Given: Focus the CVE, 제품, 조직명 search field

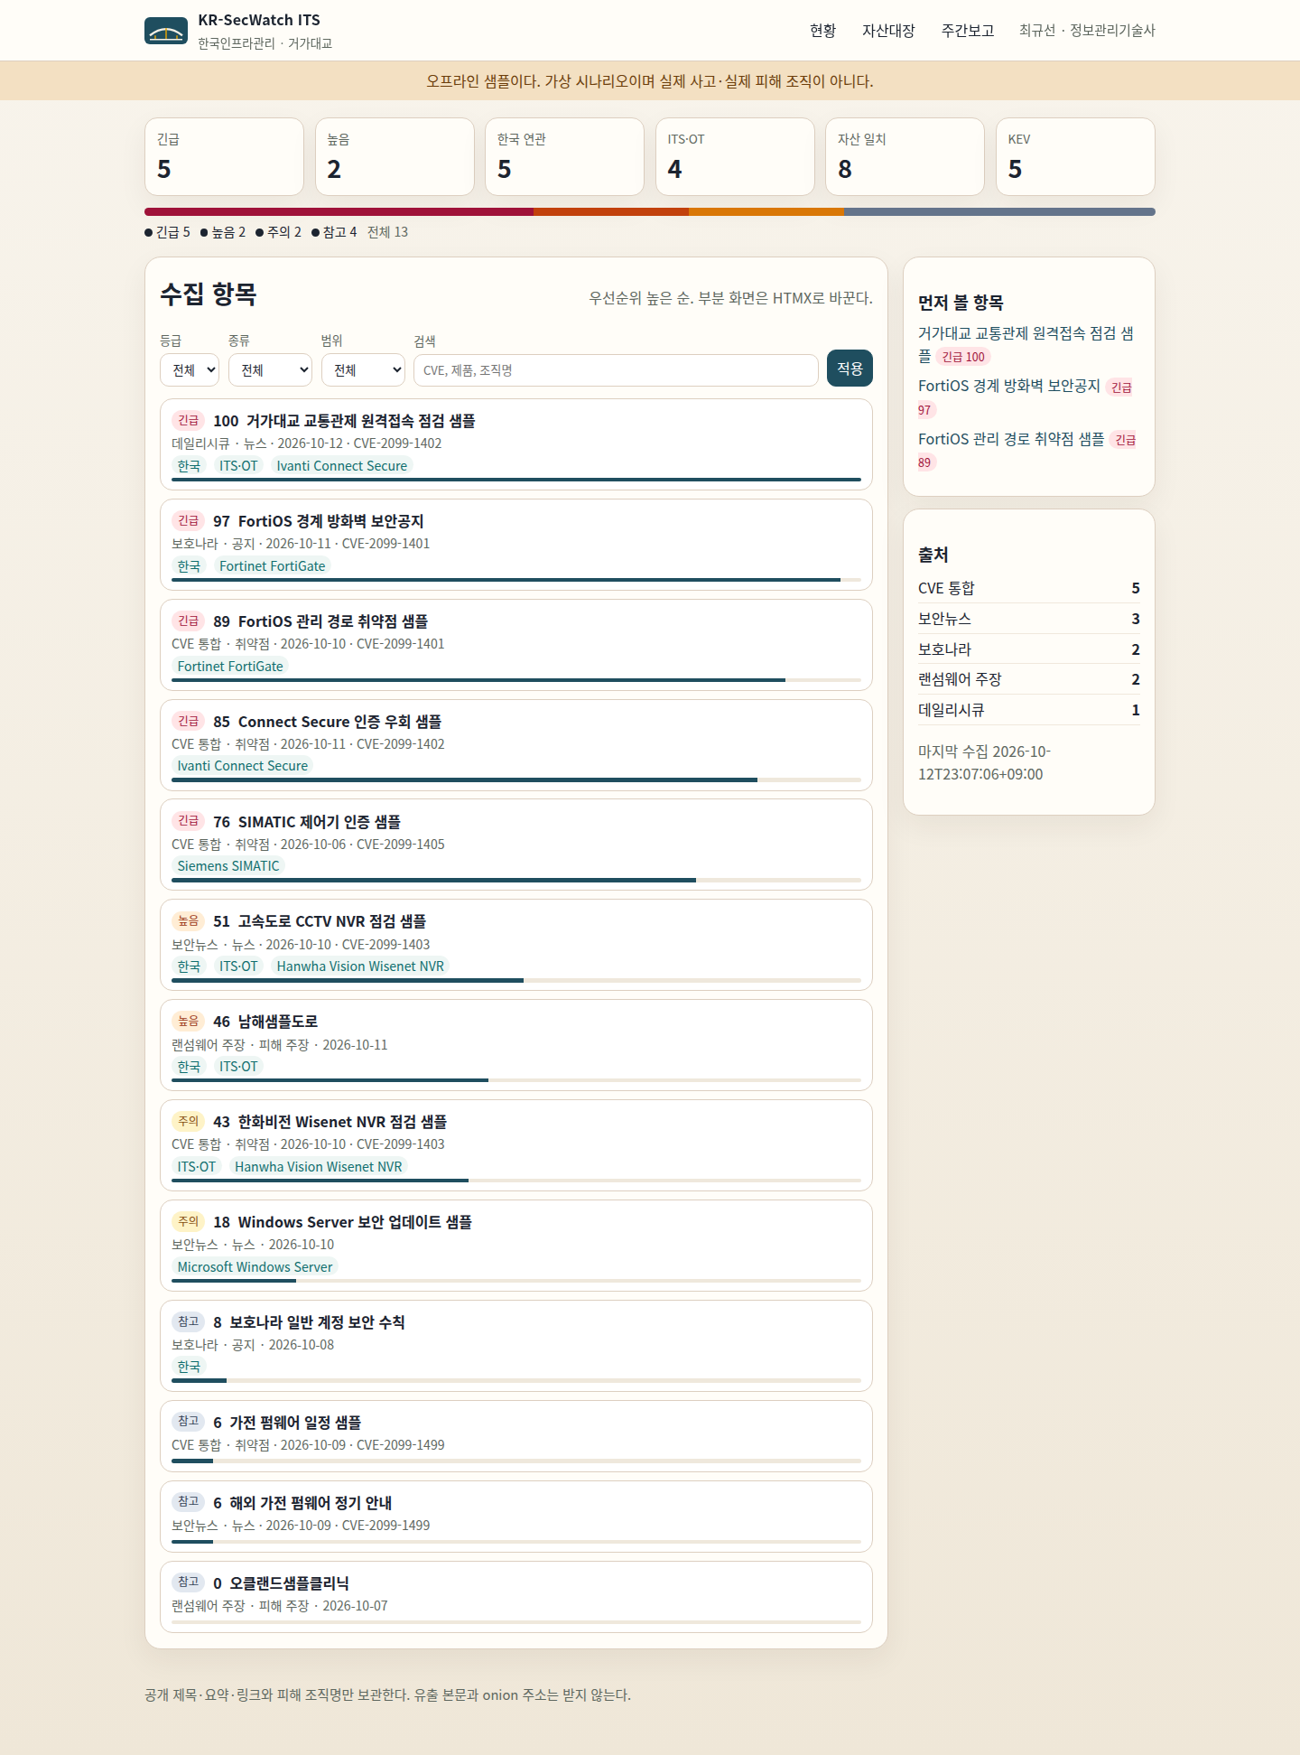Looking at the screenshot, I should pyautogui.click(x=616, y=370).
